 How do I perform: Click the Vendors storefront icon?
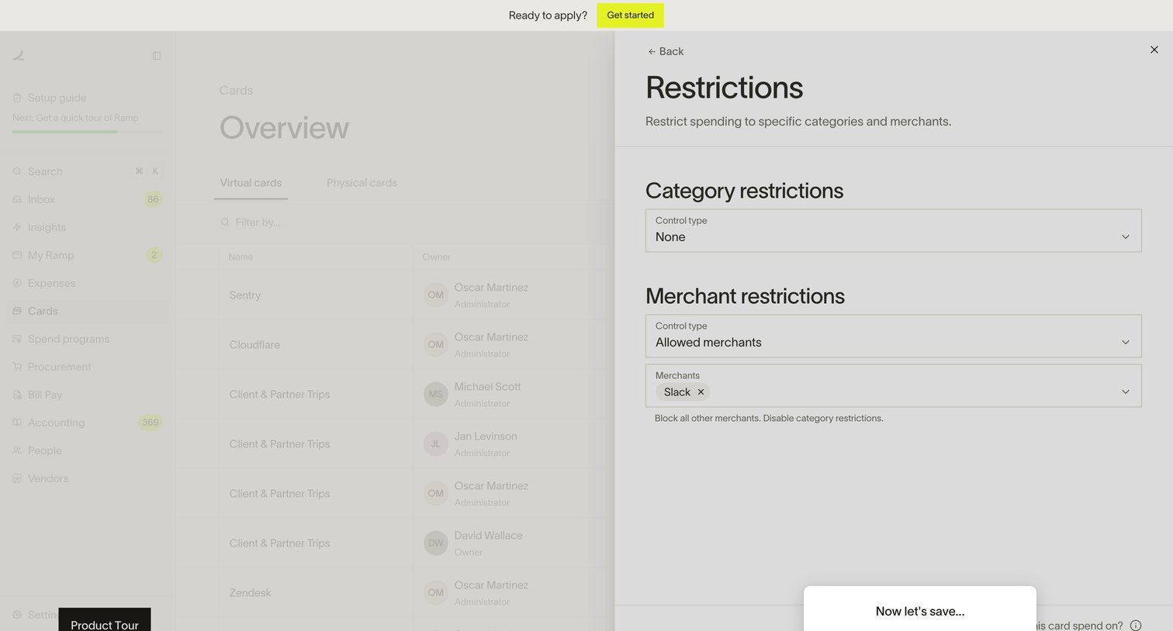click(17, 478)
